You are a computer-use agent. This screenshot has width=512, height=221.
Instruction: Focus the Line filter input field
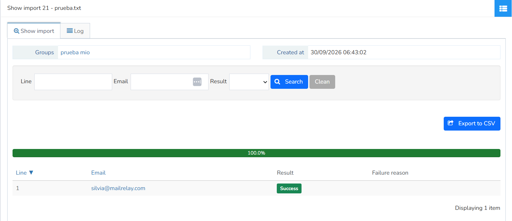tap(73, 82)
